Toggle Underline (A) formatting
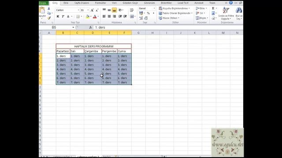The height and width of the screenshot is (158, 282). (x=68, y=17)
